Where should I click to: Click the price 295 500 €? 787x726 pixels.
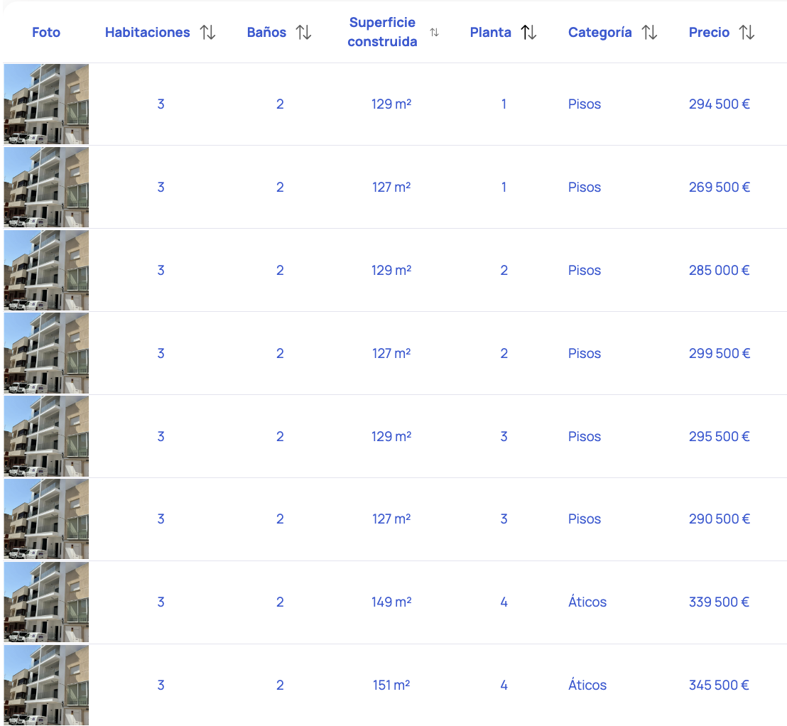[x=720, y=437]
